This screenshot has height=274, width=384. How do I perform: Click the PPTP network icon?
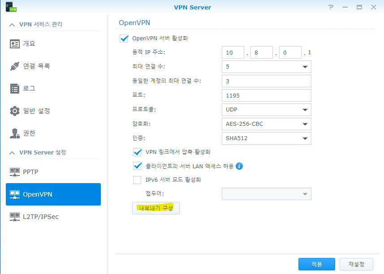tap(15, 172)
